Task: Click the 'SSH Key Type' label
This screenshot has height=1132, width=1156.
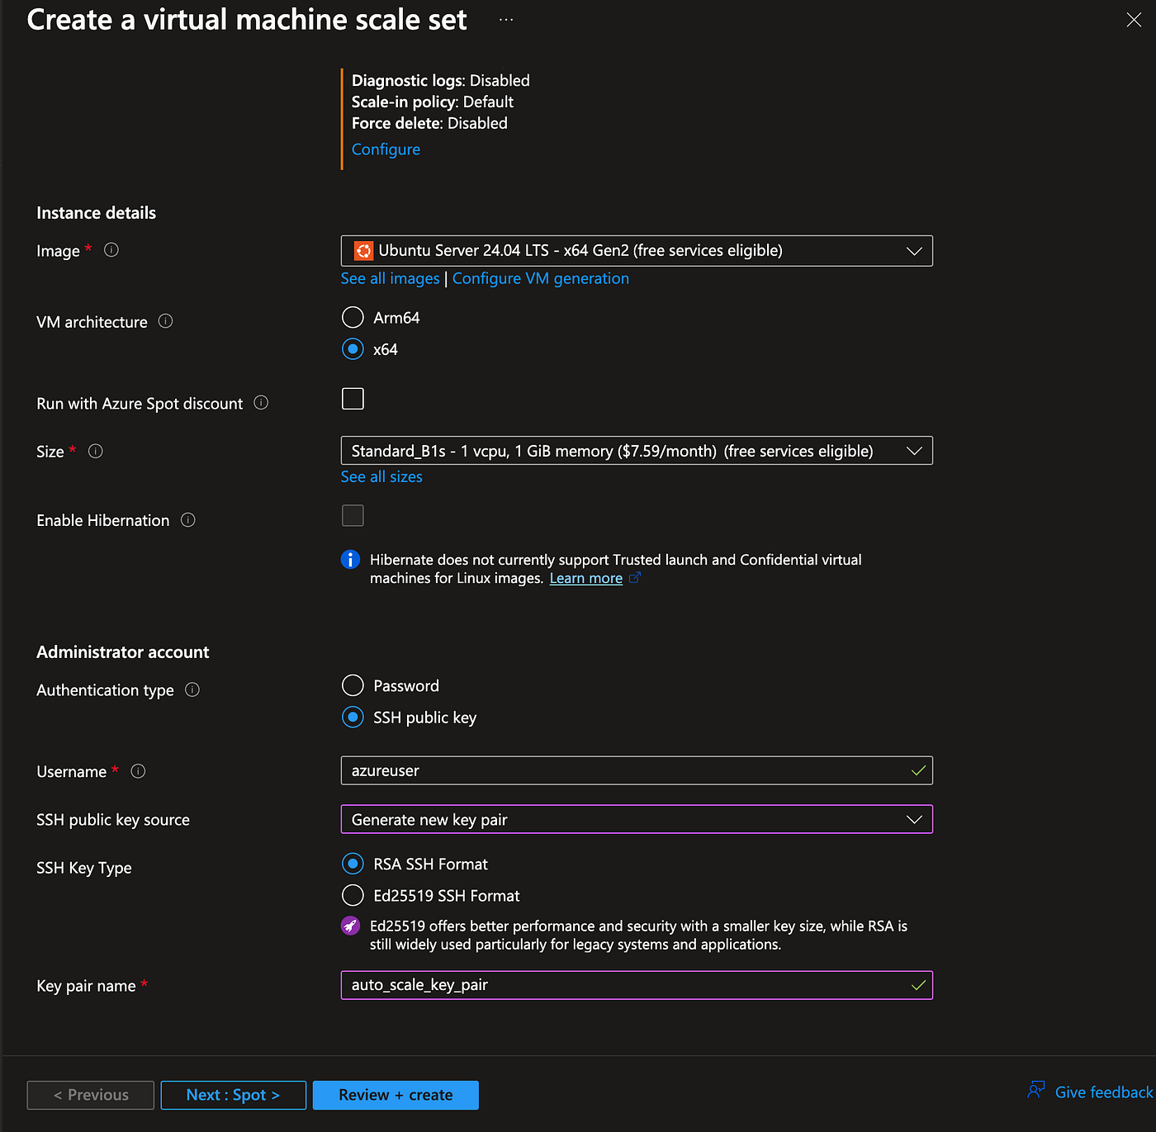Action: (84, 868)
